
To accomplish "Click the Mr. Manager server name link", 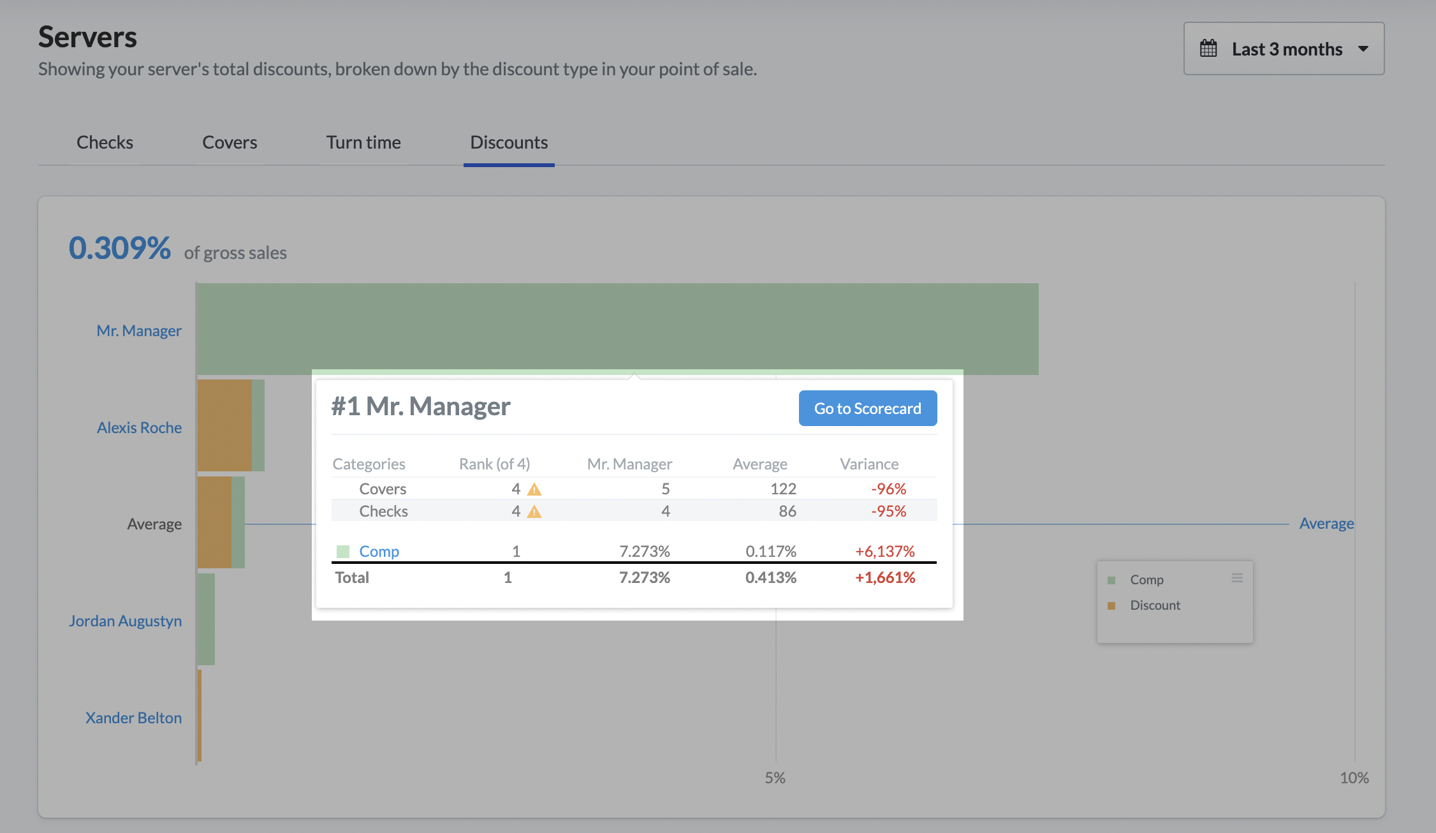I will coord(139,330).
